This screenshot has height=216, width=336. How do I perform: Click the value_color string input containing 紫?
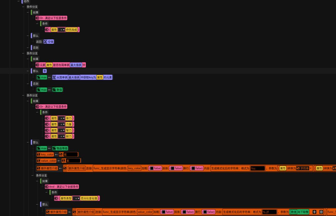click(73, 161)
